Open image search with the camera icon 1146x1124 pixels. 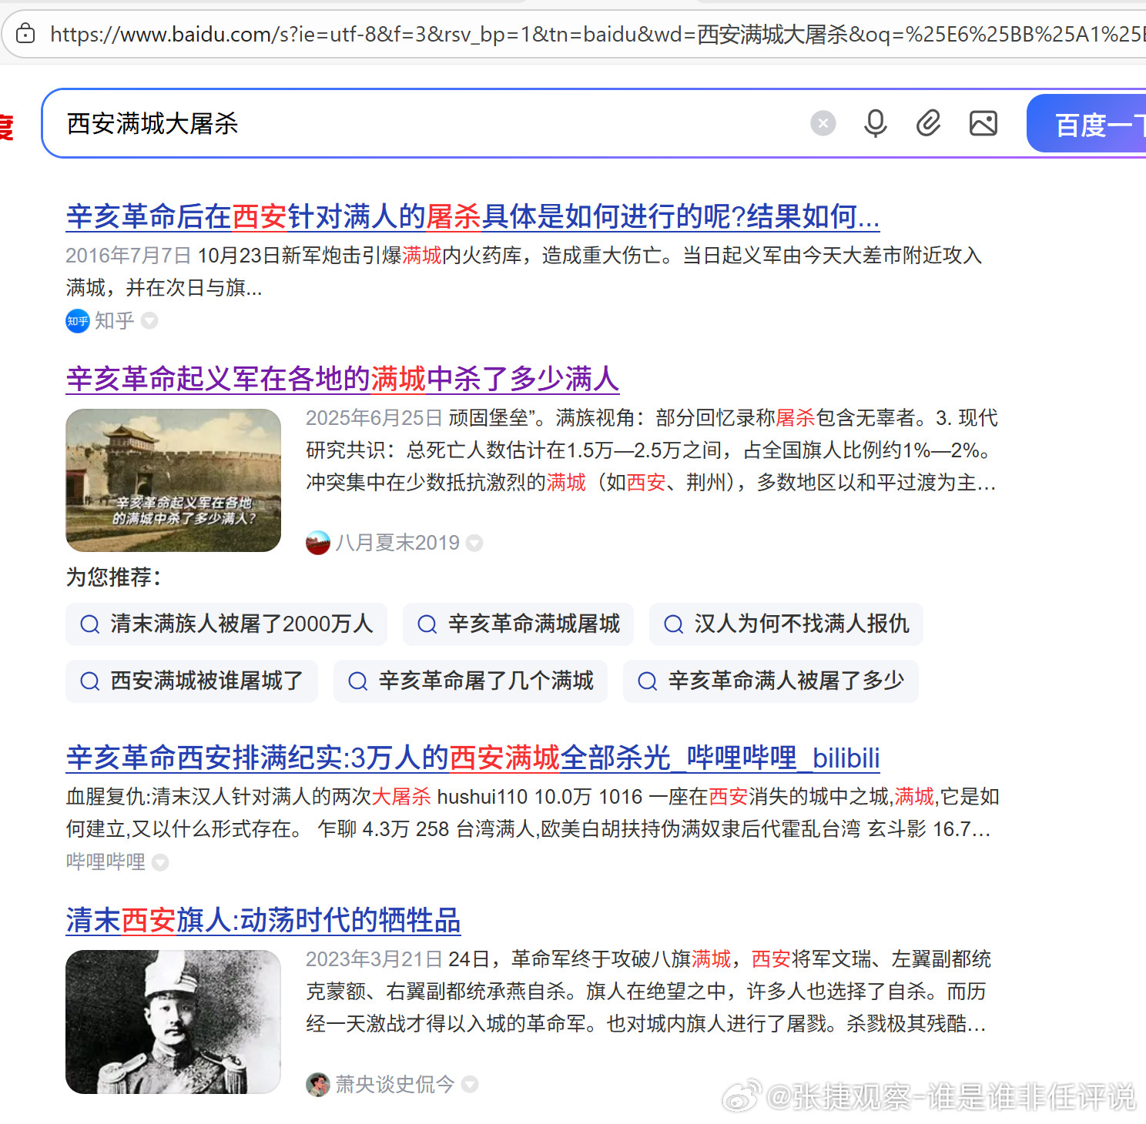click(x=982, y=123)
